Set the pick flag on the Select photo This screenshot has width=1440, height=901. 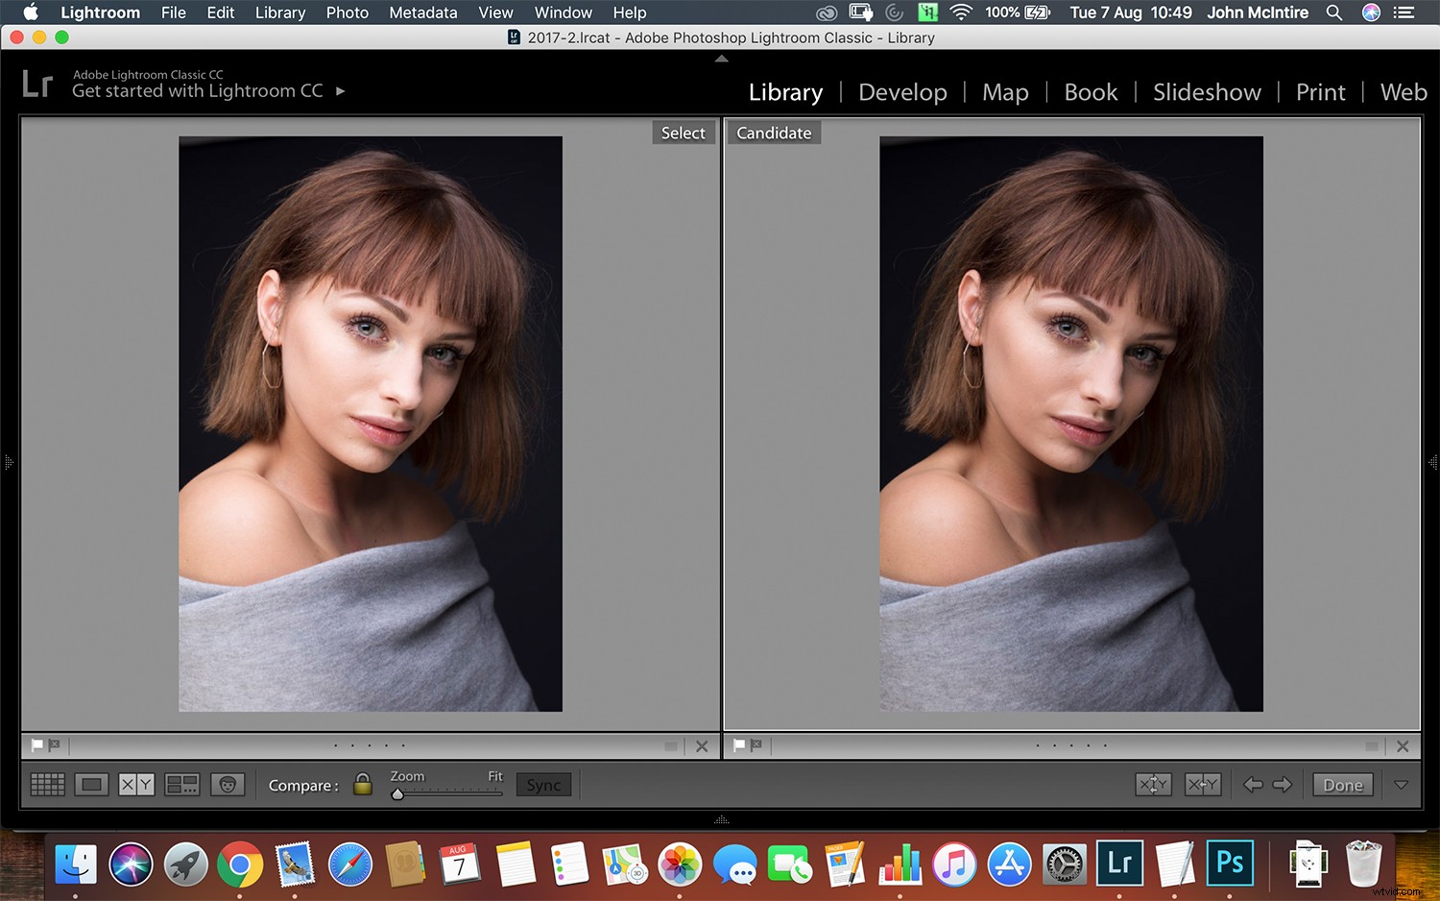tap(36, 745)
